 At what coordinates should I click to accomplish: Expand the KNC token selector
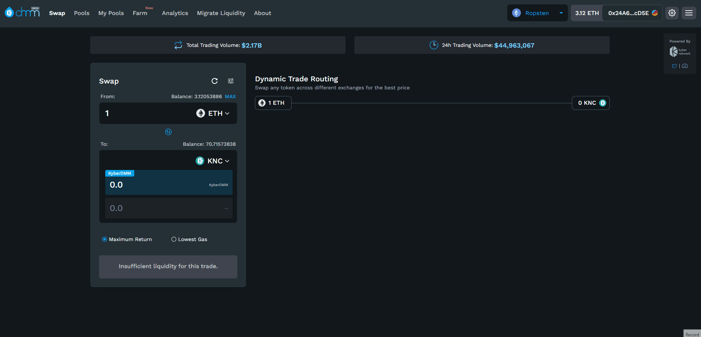coord(212,161)
